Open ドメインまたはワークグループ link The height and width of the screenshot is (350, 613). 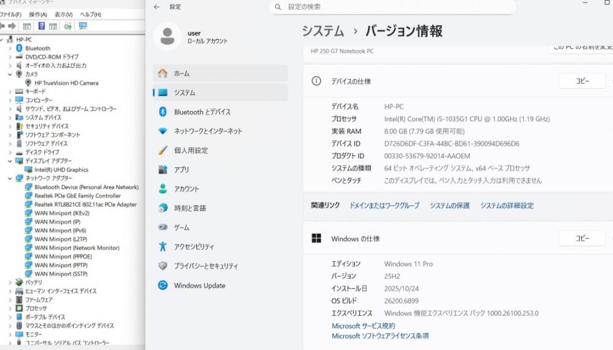click(x=384, y=205)
